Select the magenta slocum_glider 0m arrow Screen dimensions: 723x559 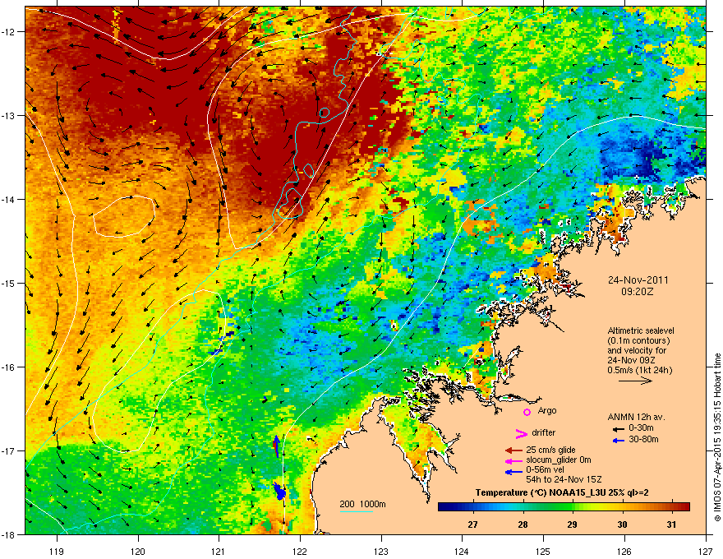tap(513, 460)
